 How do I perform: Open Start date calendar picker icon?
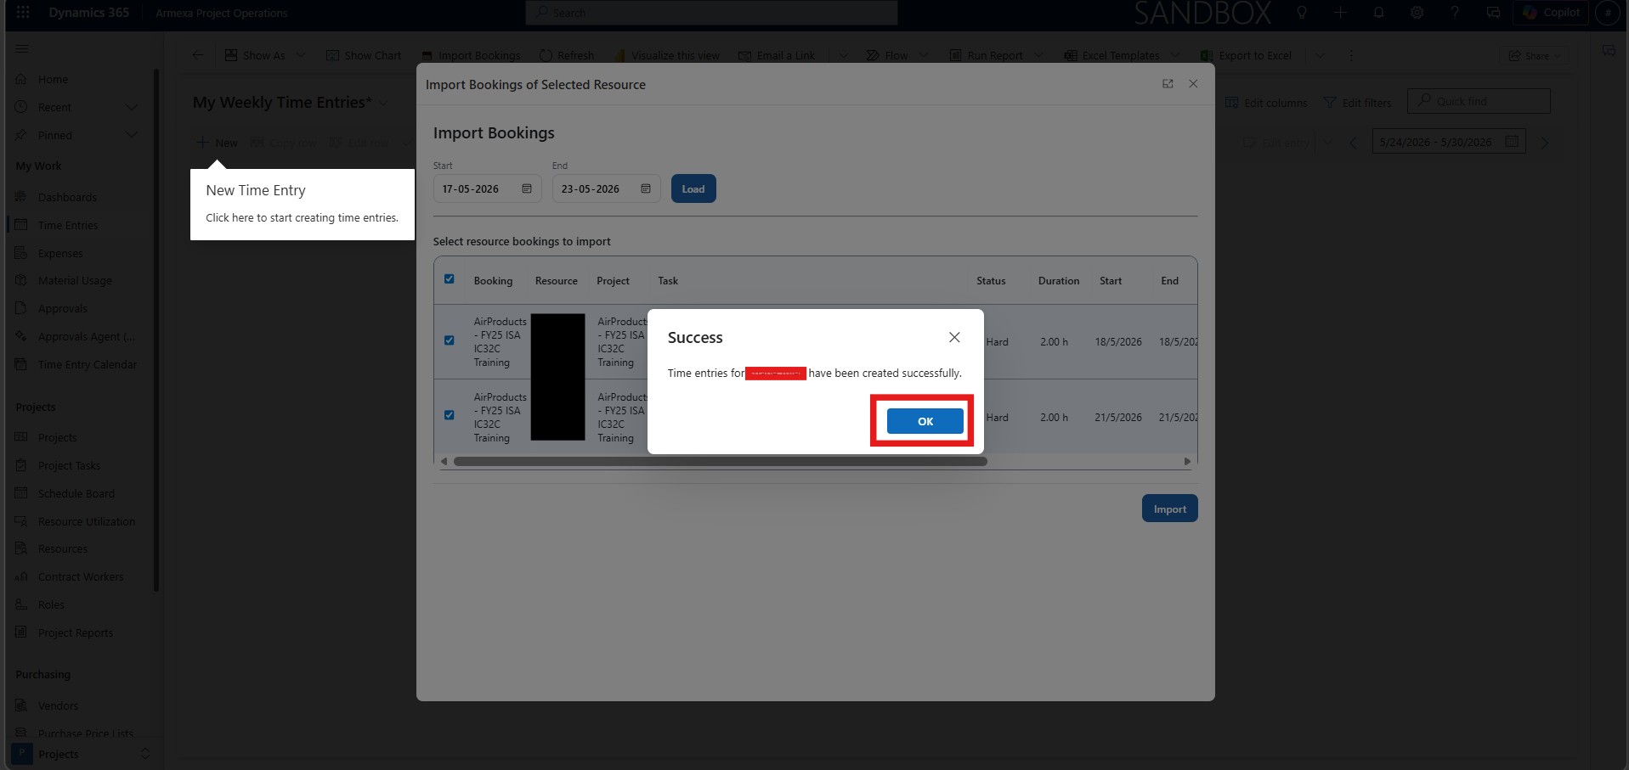coord(527,188)
